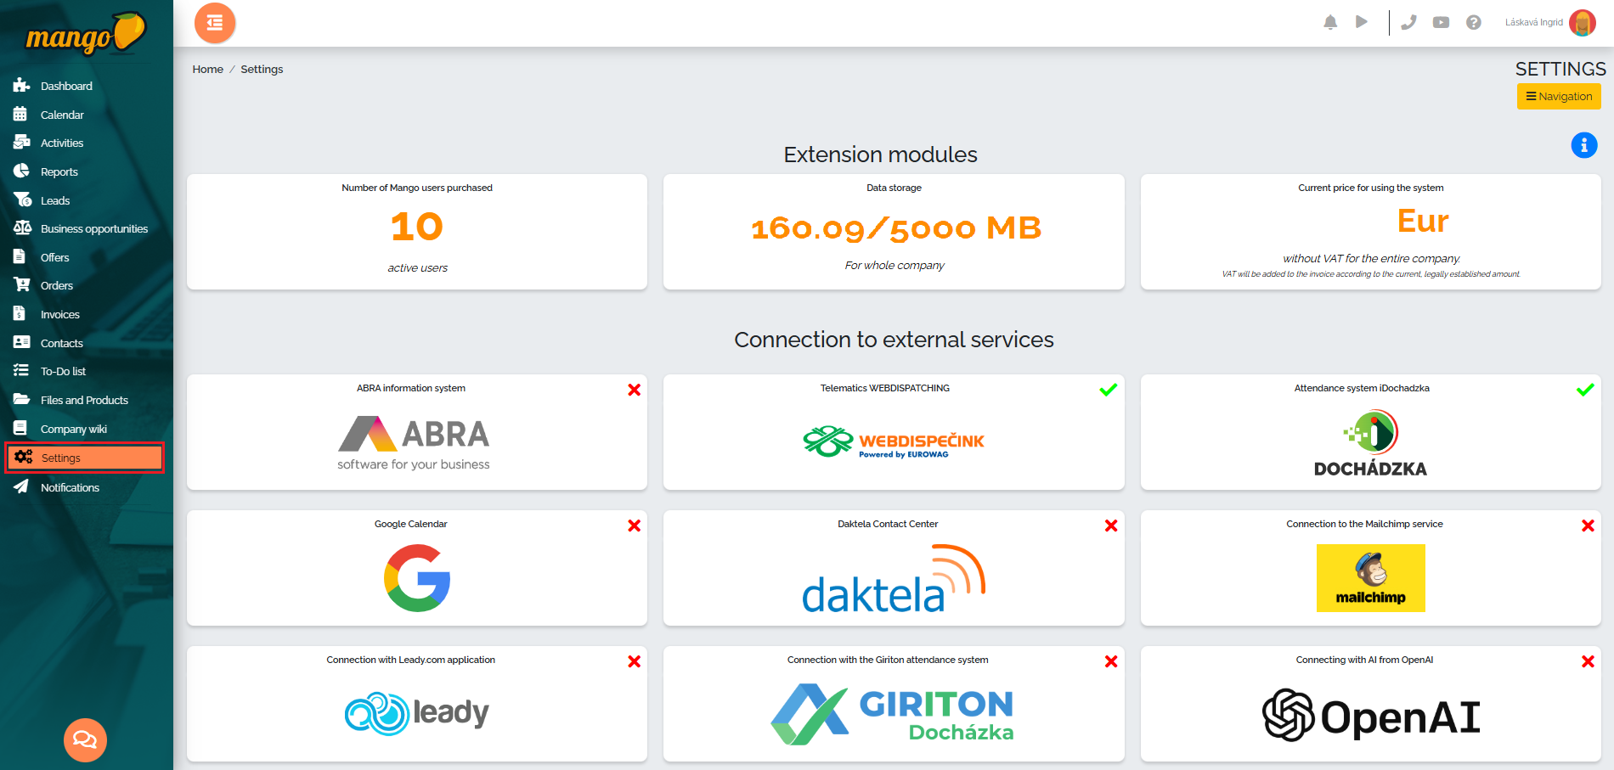Select Settings in the sidebar

(x=85, y=458)
